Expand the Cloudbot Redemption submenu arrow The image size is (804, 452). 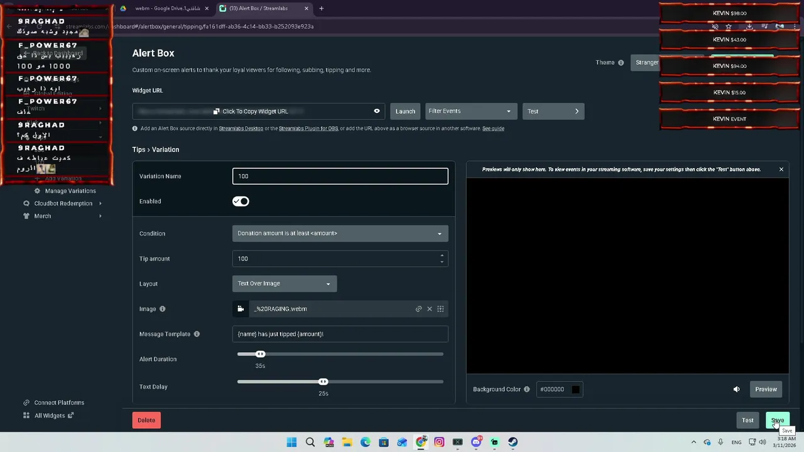tap(100, 203)
